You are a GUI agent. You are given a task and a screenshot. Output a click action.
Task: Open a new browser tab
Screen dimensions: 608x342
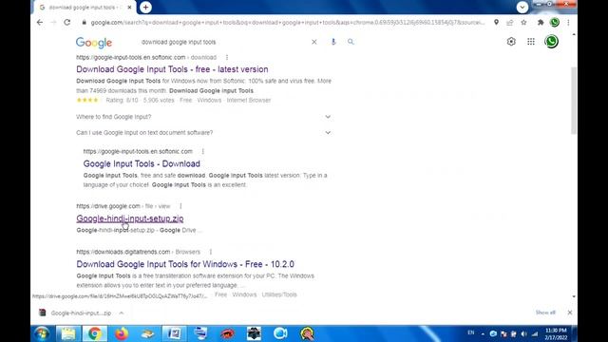pyautogui.click(x=145, y=8)
